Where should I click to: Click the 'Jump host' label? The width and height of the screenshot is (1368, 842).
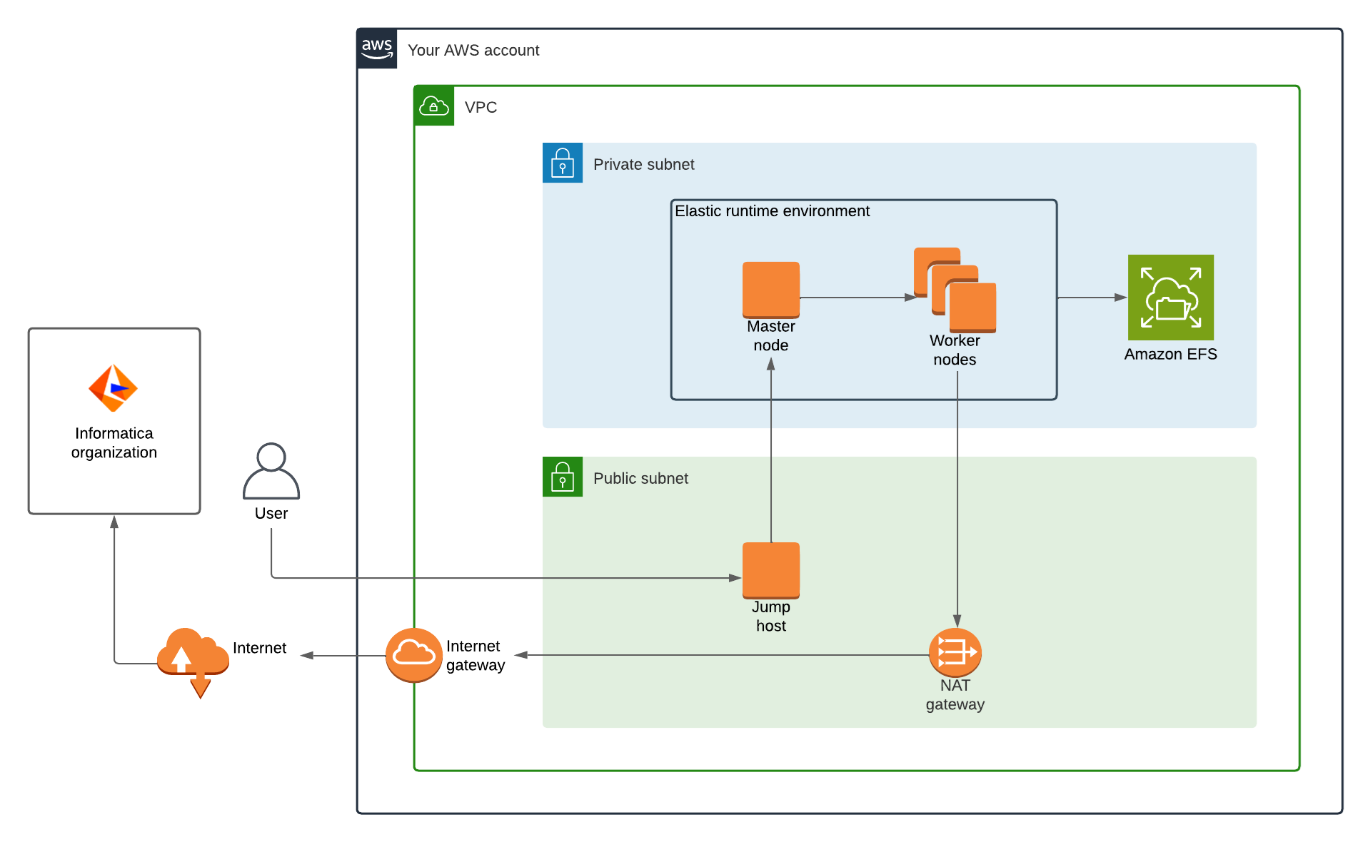(771, 616)
